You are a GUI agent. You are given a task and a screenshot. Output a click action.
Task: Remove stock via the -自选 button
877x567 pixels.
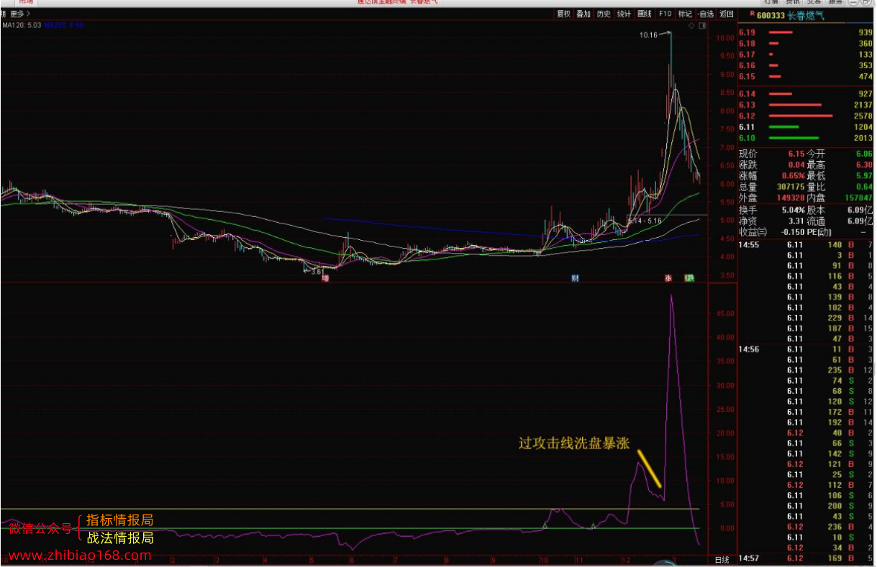(x=706, y=14)
